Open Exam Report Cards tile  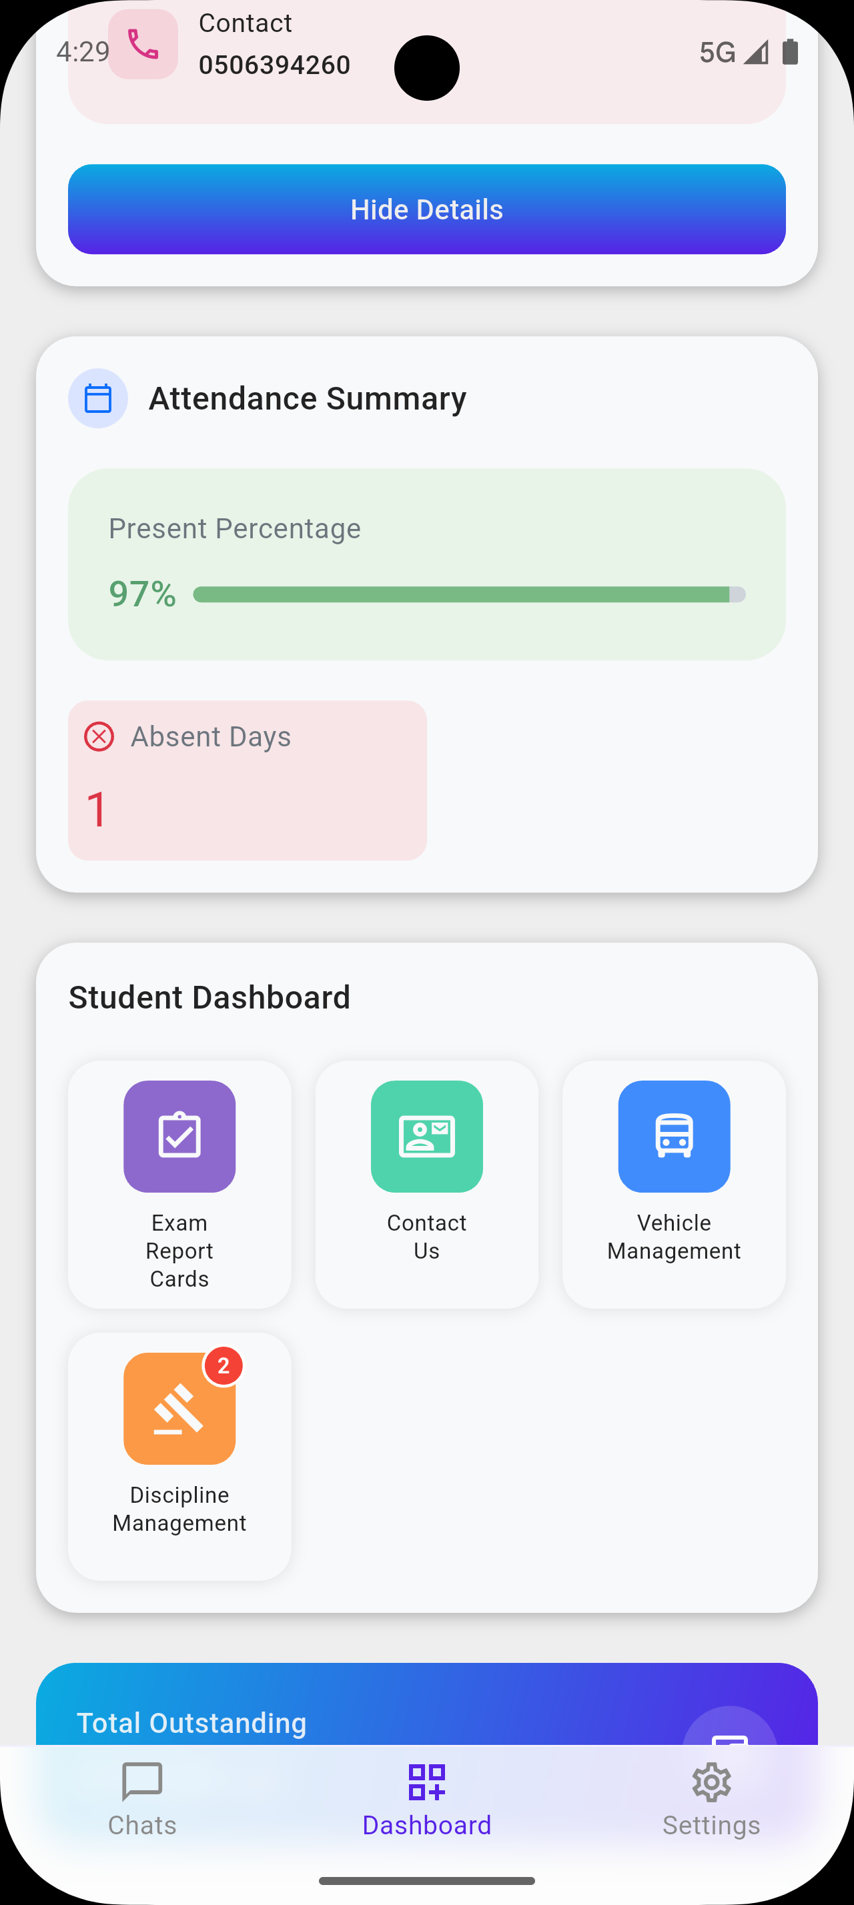(x=179, y=1184)
